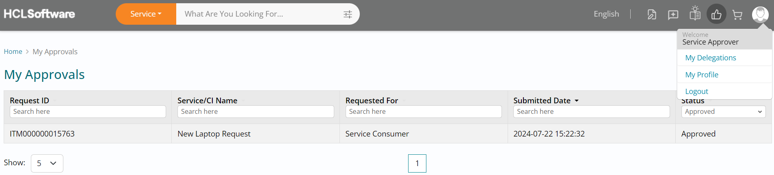Viewport: 774px width, 175px height.
Task: Click the HCLSoftware logo
Action: coord(39,14)
